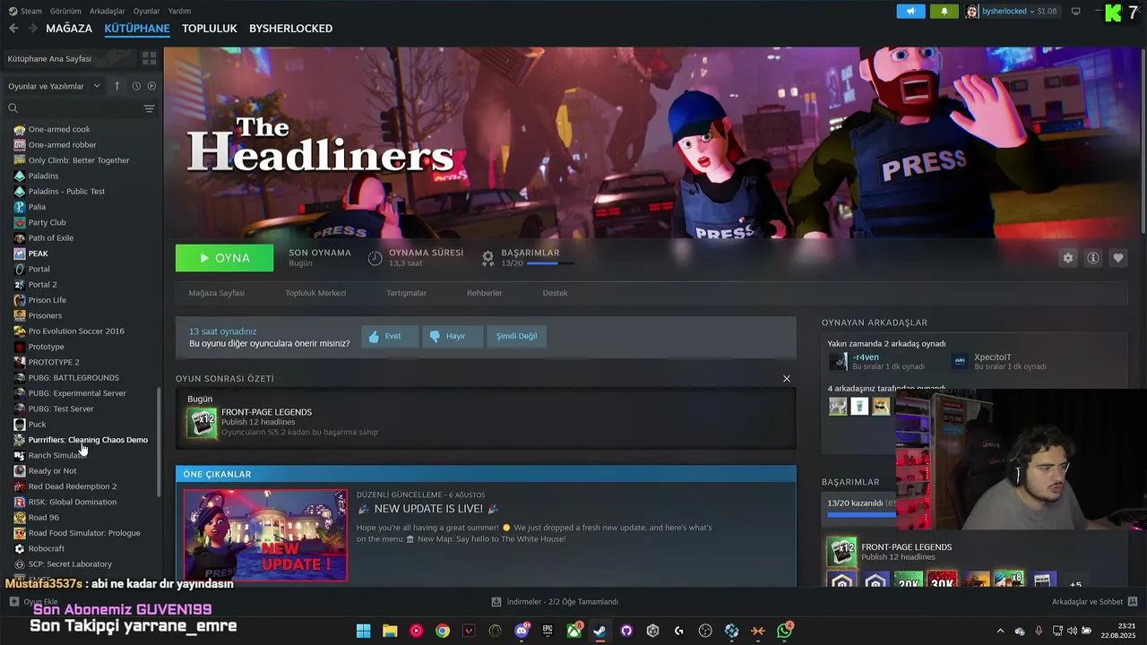Show hidden tray icons chevron
Image resolution: width=1147 pixels, height=645 pixels.
1000,631
